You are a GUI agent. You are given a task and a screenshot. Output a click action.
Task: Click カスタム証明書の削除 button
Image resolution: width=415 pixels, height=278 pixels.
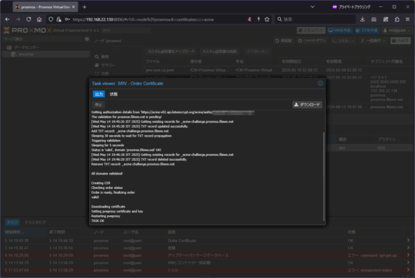point(219,52)
